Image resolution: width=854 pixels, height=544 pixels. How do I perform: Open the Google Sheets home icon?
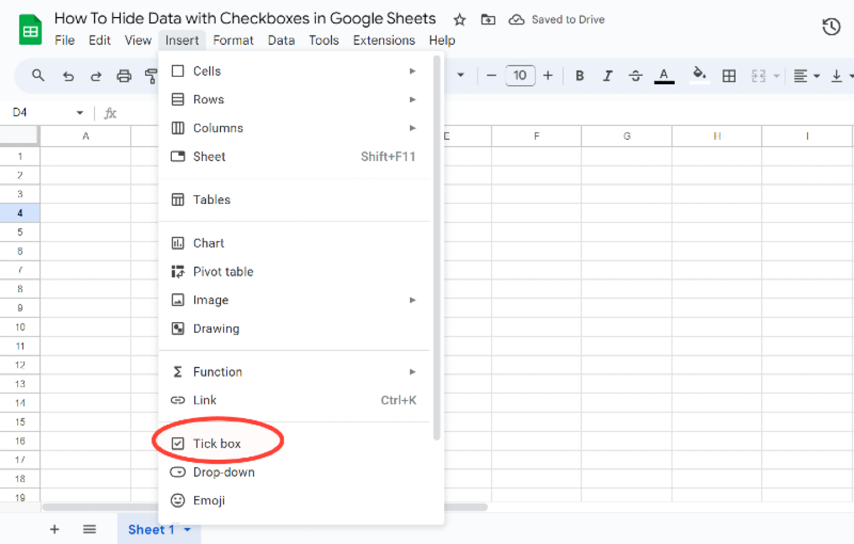31,30
